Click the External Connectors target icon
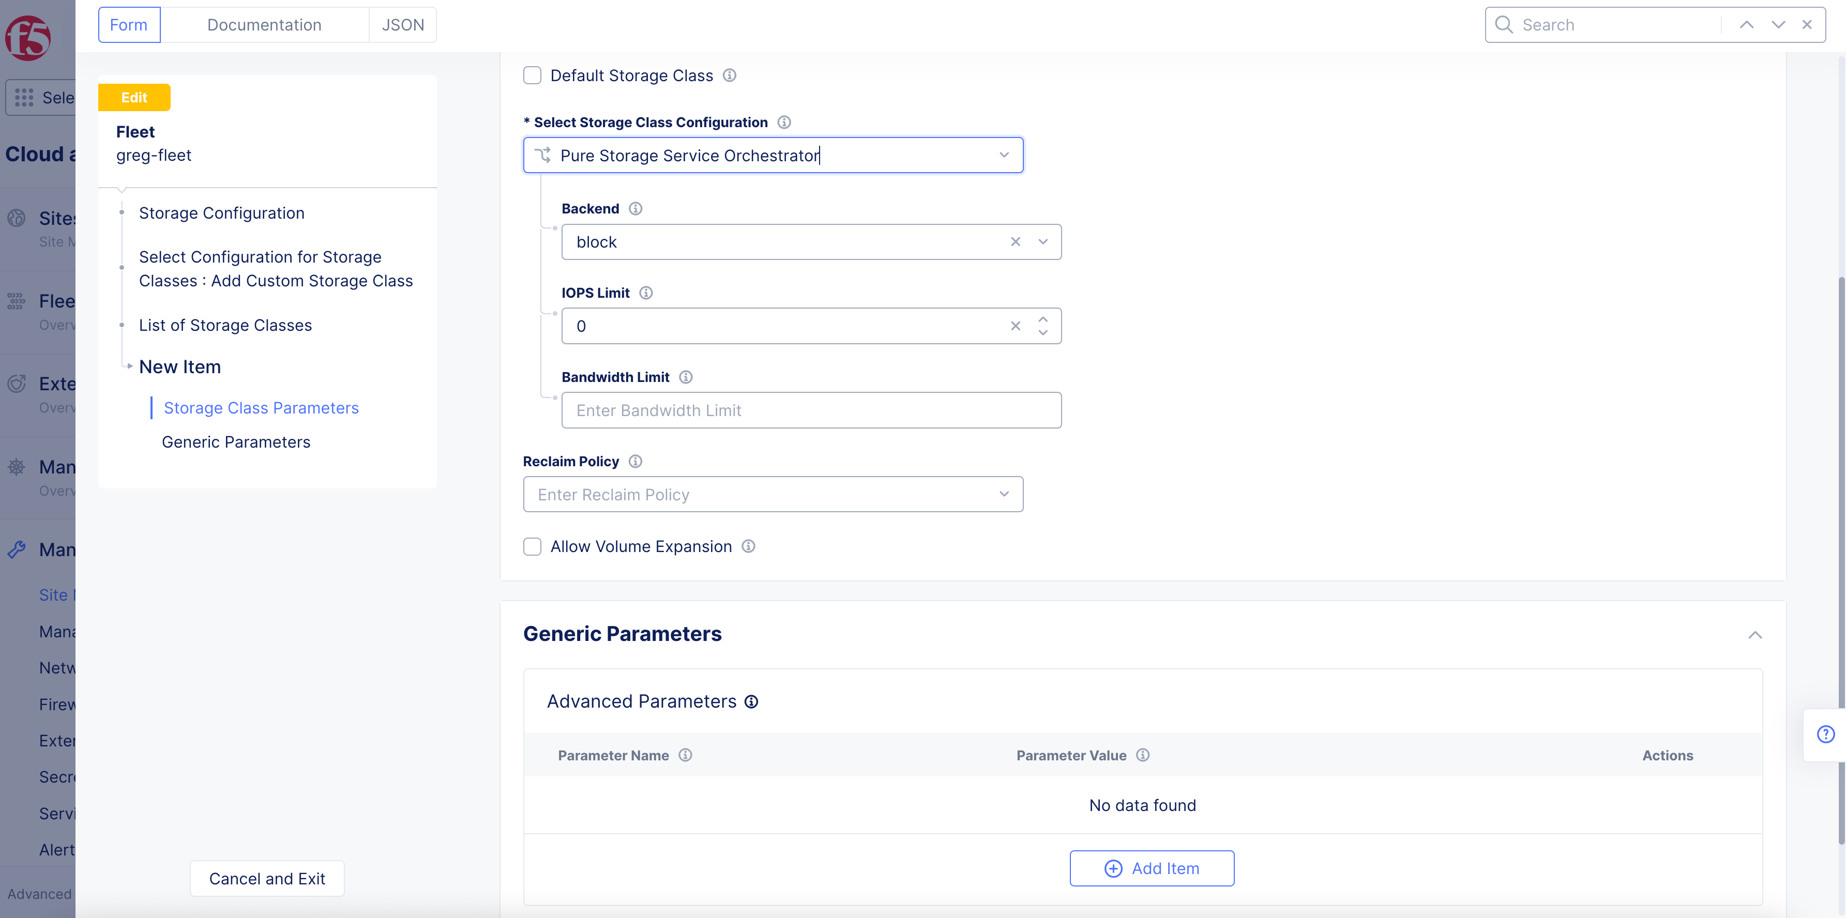 pos(16,384)
